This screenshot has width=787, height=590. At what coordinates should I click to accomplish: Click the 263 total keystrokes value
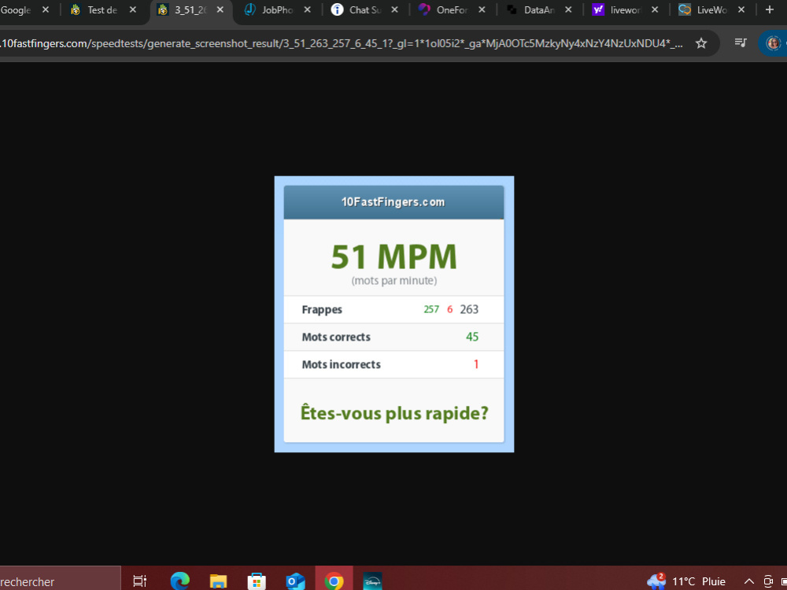[469, 309]
